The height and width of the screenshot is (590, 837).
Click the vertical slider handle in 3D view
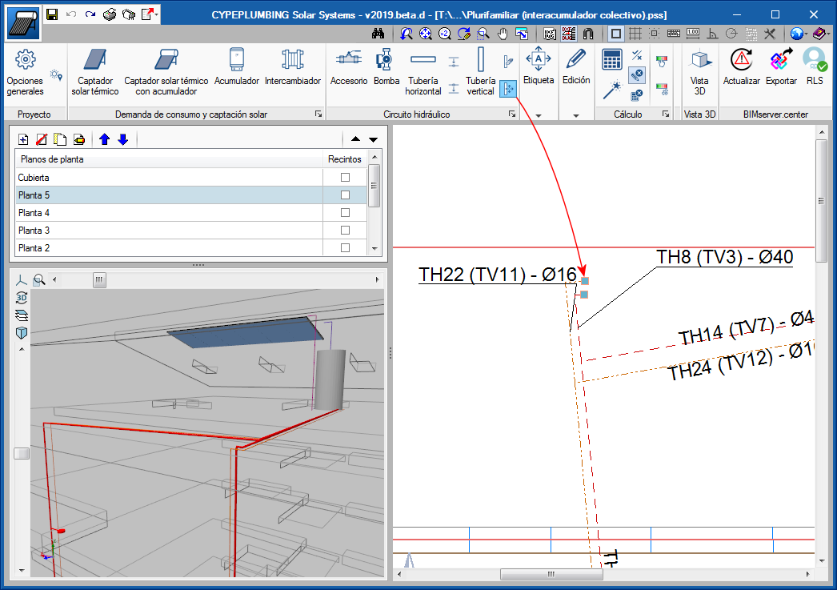pos(22,453)
